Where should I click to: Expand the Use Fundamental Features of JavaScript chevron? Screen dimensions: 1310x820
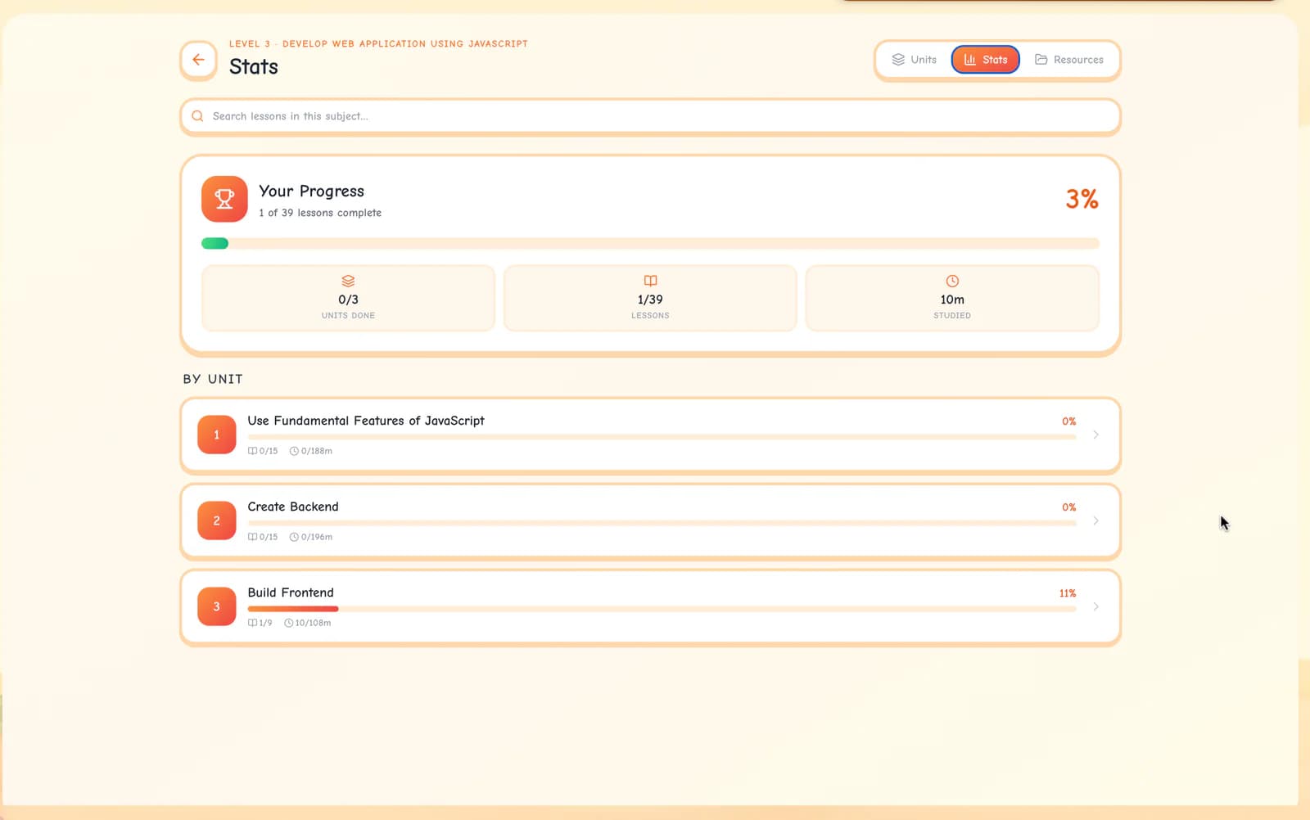pos(1095,435)
